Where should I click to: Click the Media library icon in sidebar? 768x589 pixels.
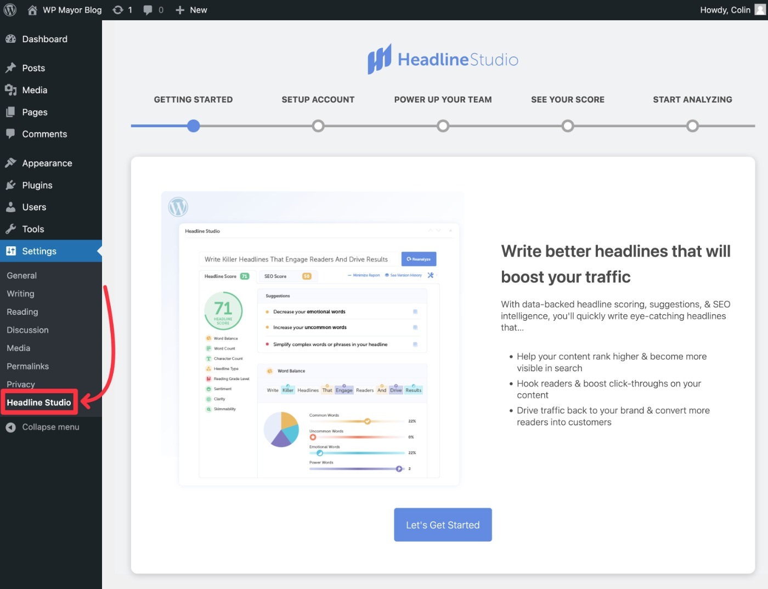click(10, 90)
